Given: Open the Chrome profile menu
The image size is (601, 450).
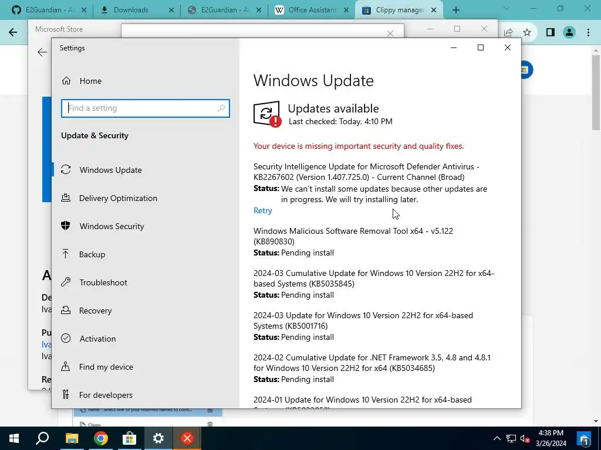Looking at the screenshot, I should (x=569, y=33).
